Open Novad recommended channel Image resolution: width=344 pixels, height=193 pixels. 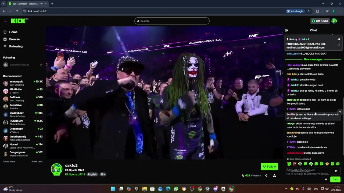coord(23,146)
